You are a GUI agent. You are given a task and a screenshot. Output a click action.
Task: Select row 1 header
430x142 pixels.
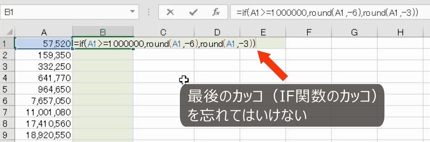(8, 43)
